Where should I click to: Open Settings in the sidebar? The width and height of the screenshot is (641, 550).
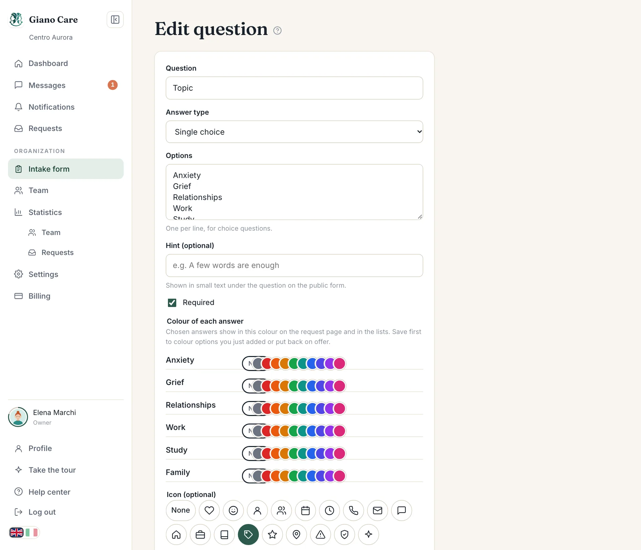pyautogui.click(x=66, y=274)
